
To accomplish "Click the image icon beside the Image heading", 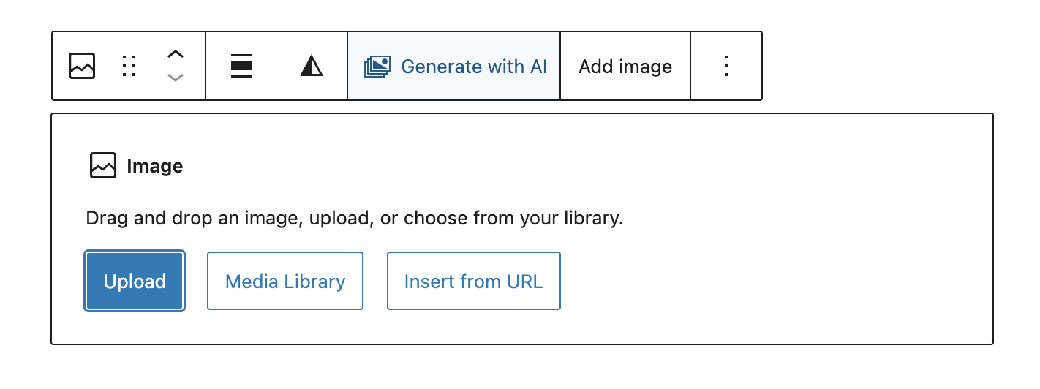I will point(103,166).
